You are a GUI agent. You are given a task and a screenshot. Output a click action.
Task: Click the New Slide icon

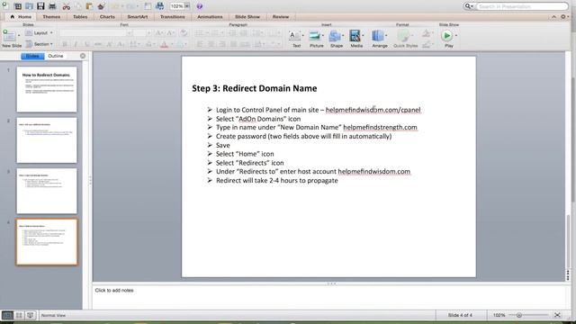coord(9,36)
